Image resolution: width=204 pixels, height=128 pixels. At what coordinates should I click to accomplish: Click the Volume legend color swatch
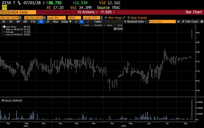(3, 100)
